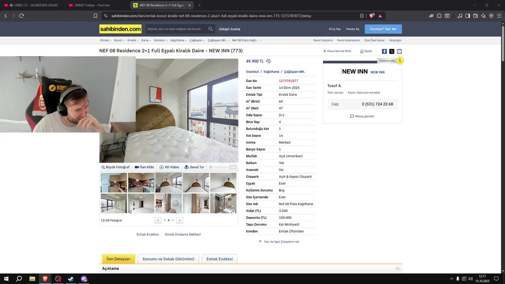This screenshot has height=284, width=505.
Task: Go to next photo thumbnails page arrow
Action: 180,220
